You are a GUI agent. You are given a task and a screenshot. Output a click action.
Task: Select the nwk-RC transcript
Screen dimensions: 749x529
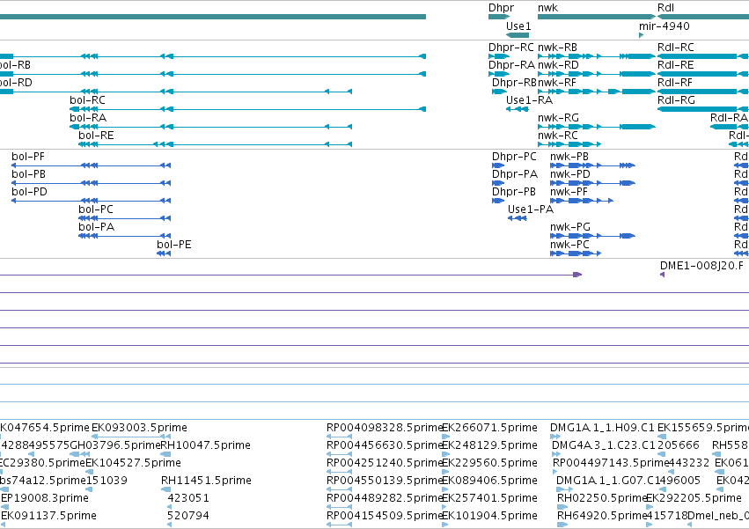[569, 144]
